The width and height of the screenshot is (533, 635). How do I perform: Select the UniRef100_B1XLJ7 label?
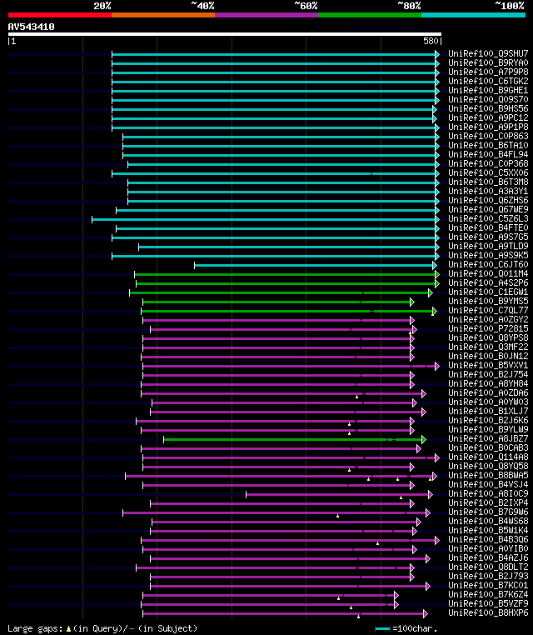(488, 412)
